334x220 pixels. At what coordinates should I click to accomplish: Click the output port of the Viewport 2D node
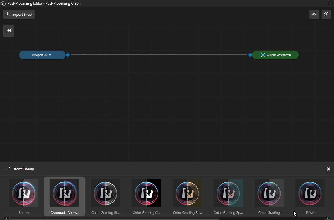pos(68,55)
